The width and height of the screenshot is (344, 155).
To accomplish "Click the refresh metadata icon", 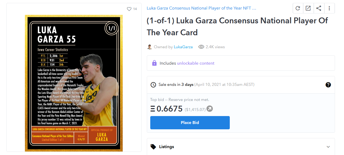I will pos(298,8).
